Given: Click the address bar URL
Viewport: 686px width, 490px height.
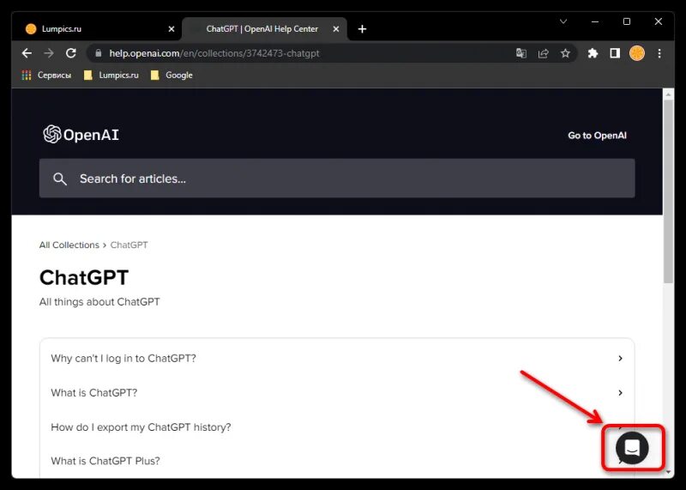Looking at the screenshot, I should click(x=214, y=53).
